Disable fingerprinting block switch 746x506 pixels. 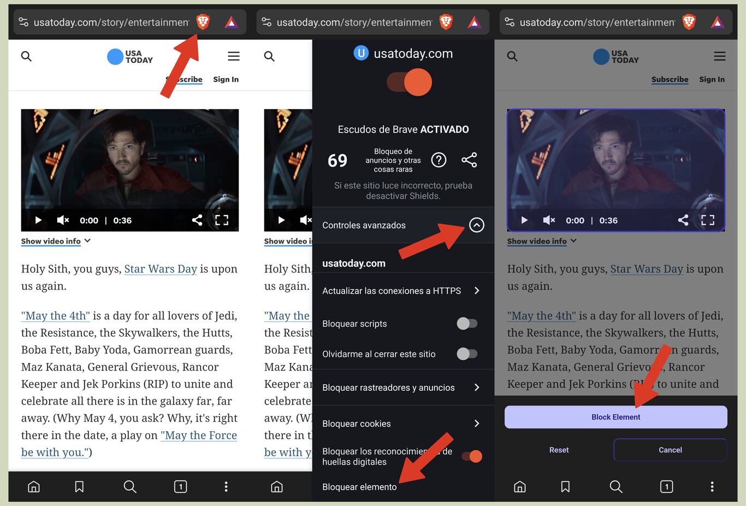(472, 456)
